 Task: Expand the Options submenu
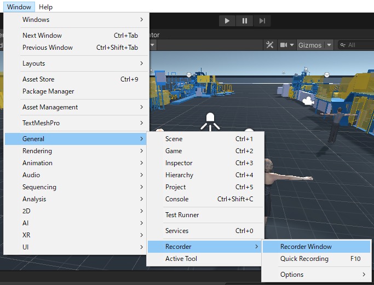(316, 275)
